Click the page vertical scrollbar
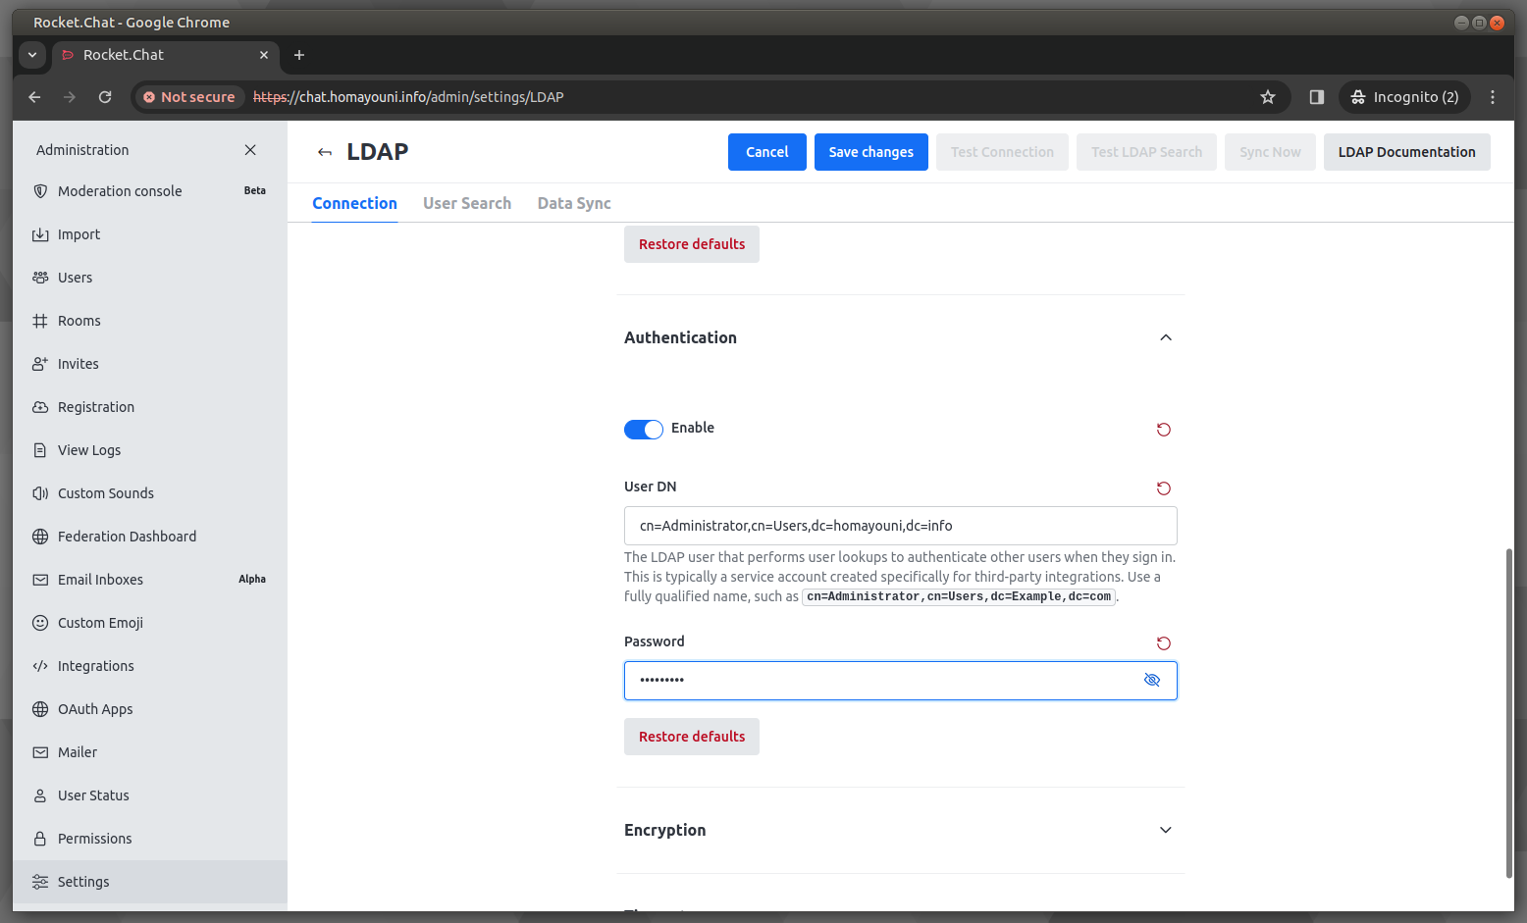 click(1509, 713)
